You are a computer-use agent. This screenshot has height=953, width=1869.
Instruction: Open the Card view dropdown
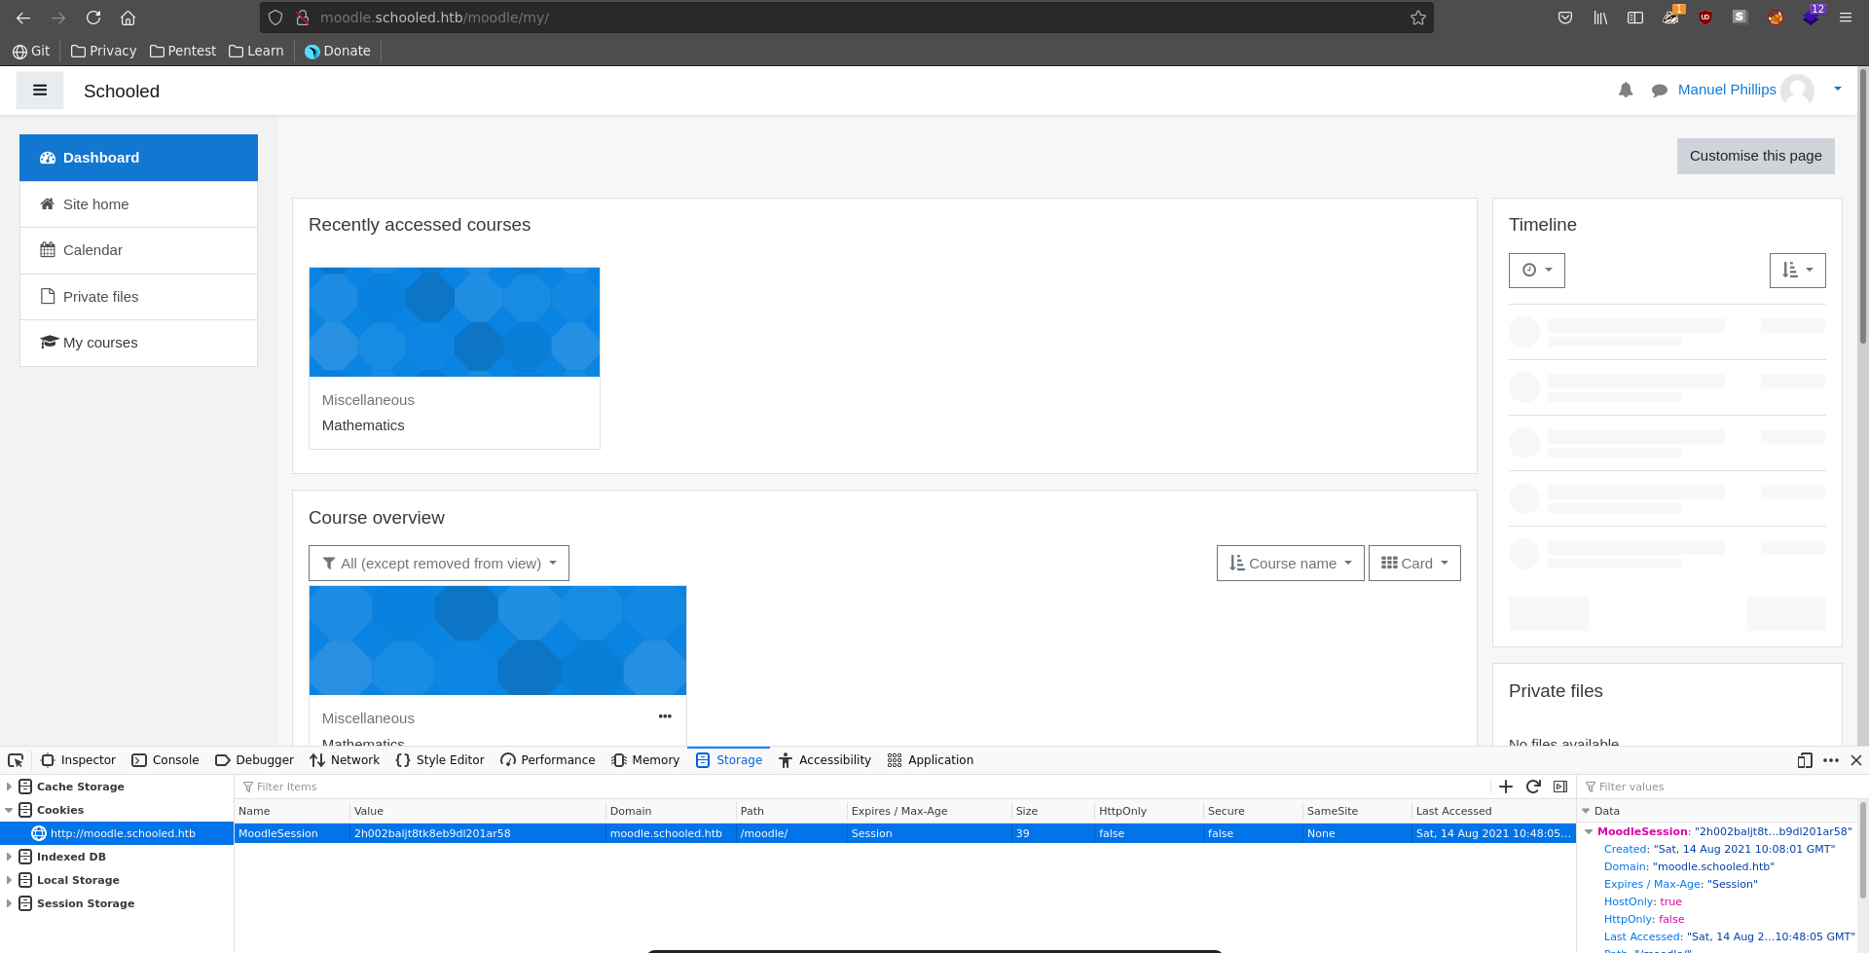point(1413,564)
